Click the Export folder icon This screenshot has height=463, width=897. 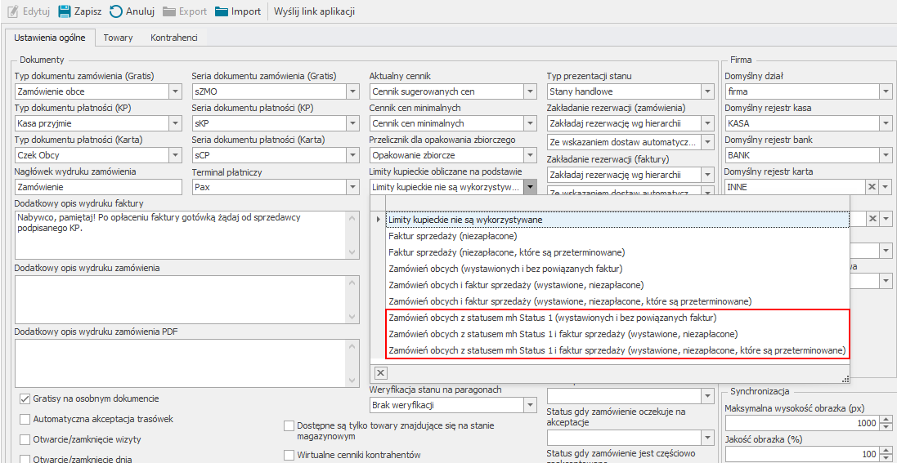pyautogui.click(x=169, y=11)
